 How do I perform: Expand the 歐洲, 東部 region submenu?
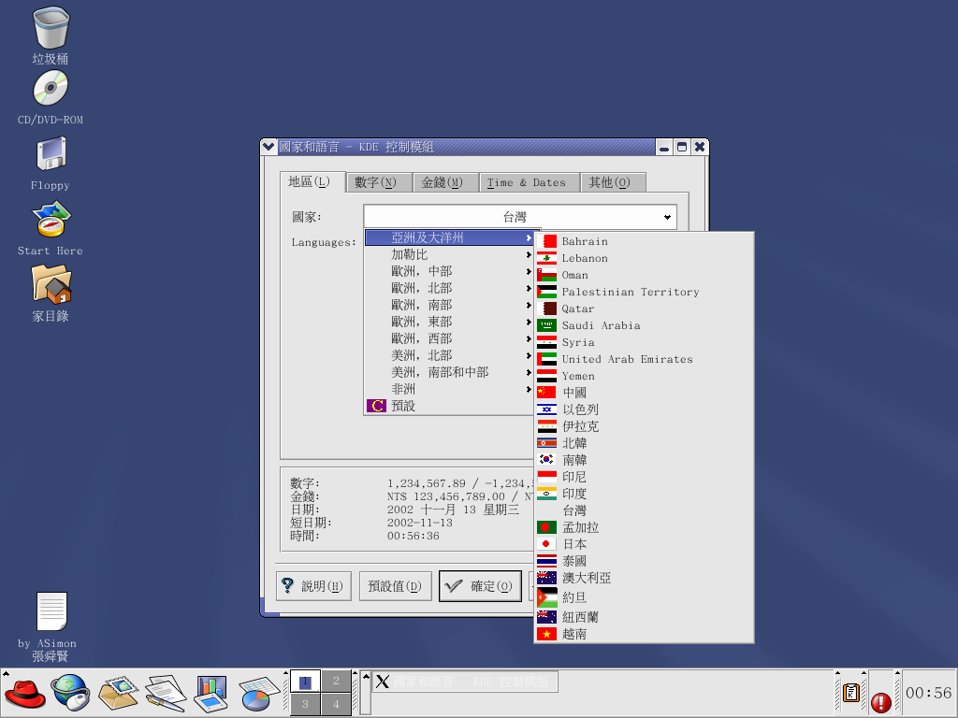pyautogui.click(x=449, y=322)
